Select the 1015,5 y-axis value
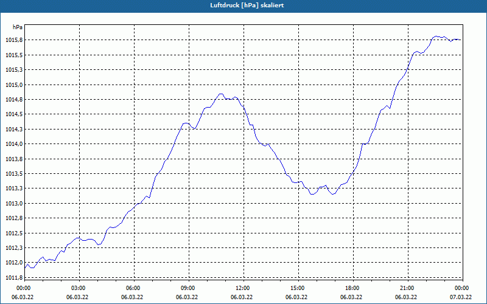 14,55
